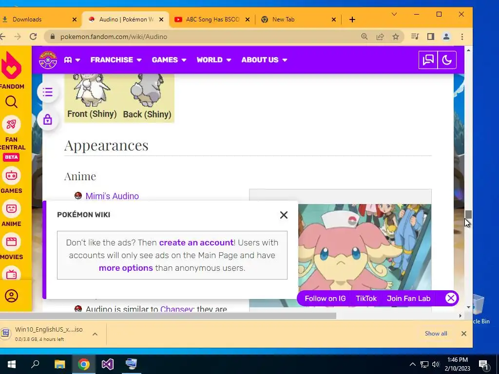Show hidden system tray icons

click(x=412, y=364)
